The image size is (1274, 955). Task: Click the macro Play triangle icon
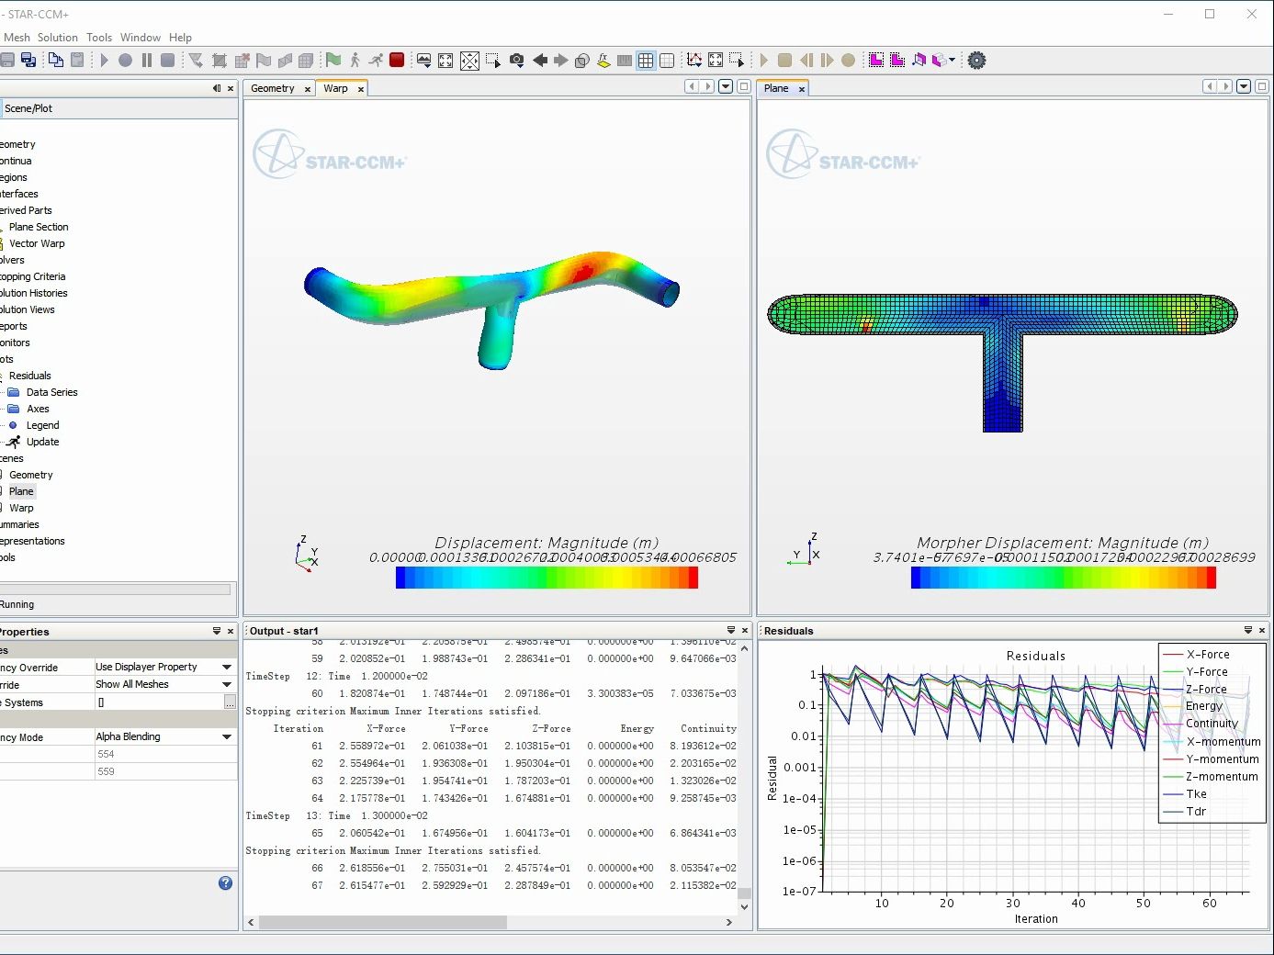(104, 60)
